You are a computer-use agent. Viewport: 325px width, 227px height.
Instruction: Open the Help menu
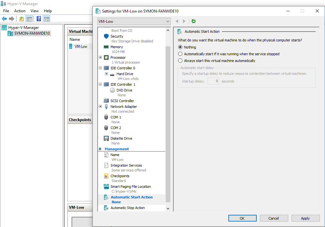click(48, 11)
